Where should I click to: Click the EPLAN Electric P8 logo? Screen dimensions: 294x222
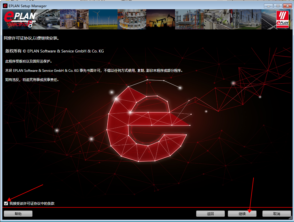coord(20,20)
